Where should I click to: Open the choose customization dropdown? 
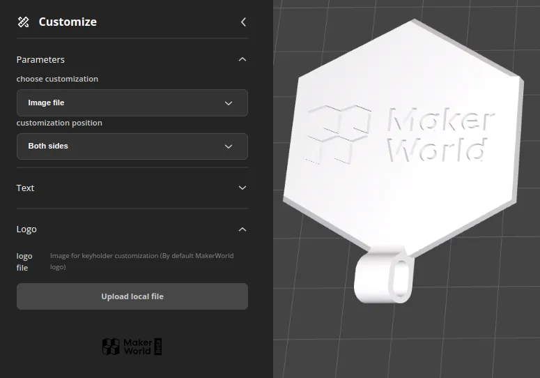click(132, 103)
